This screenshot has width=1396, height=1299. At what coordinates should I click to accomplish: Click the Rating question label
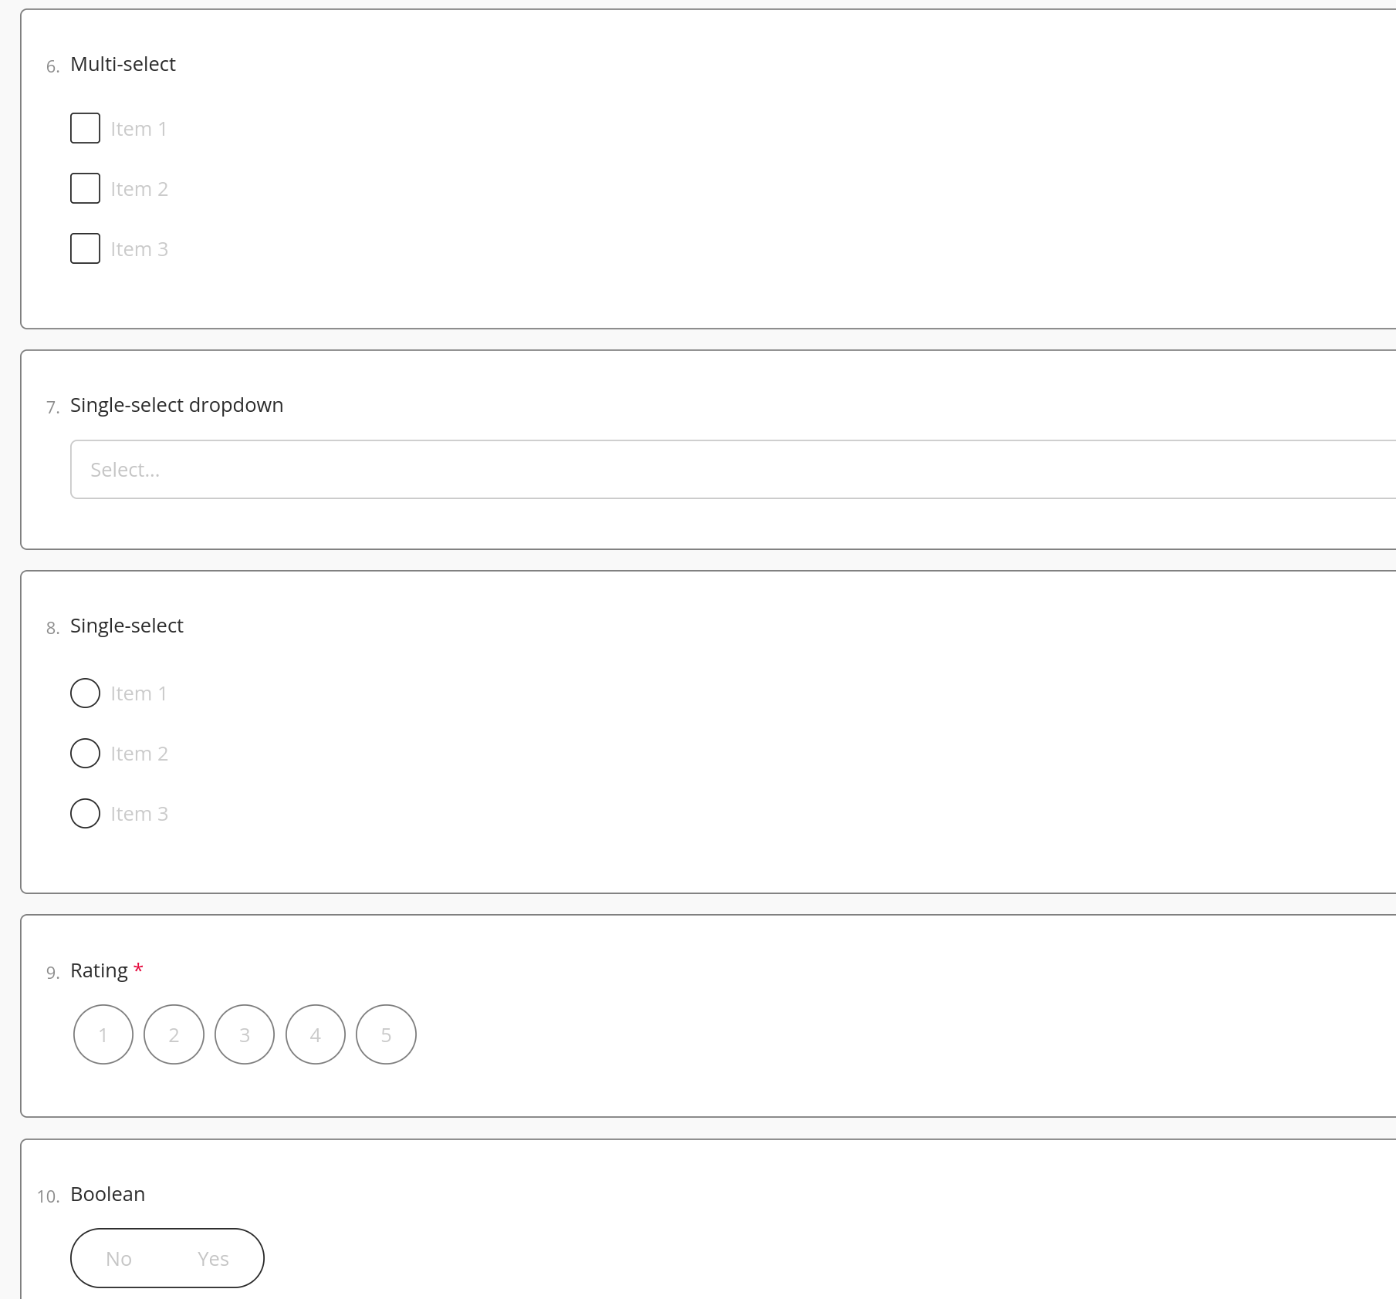[100, 970]
